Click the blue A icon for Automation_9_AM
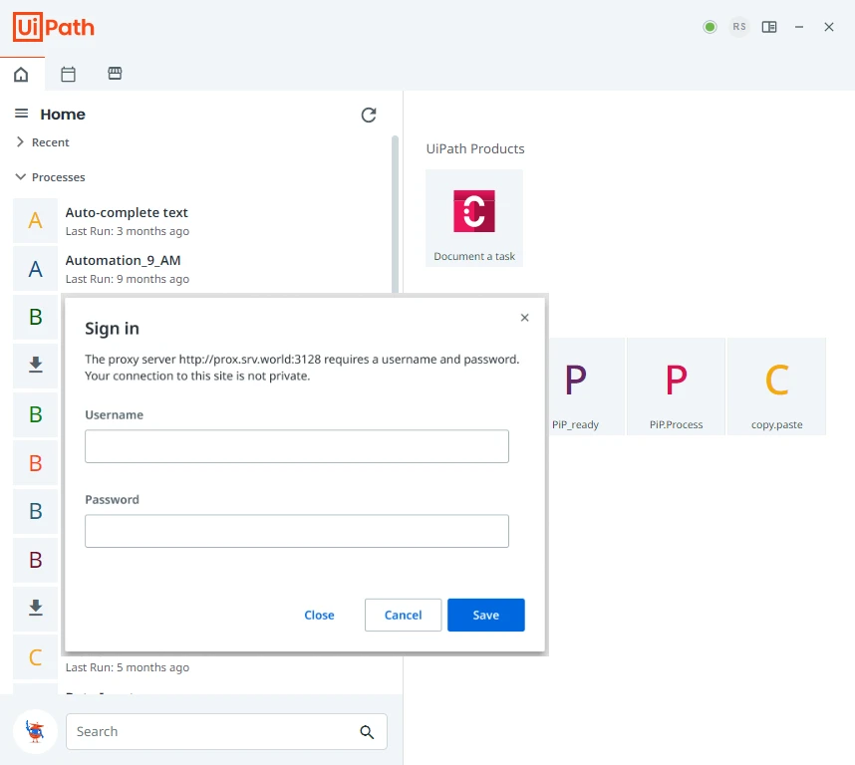 tap(36, 269)
